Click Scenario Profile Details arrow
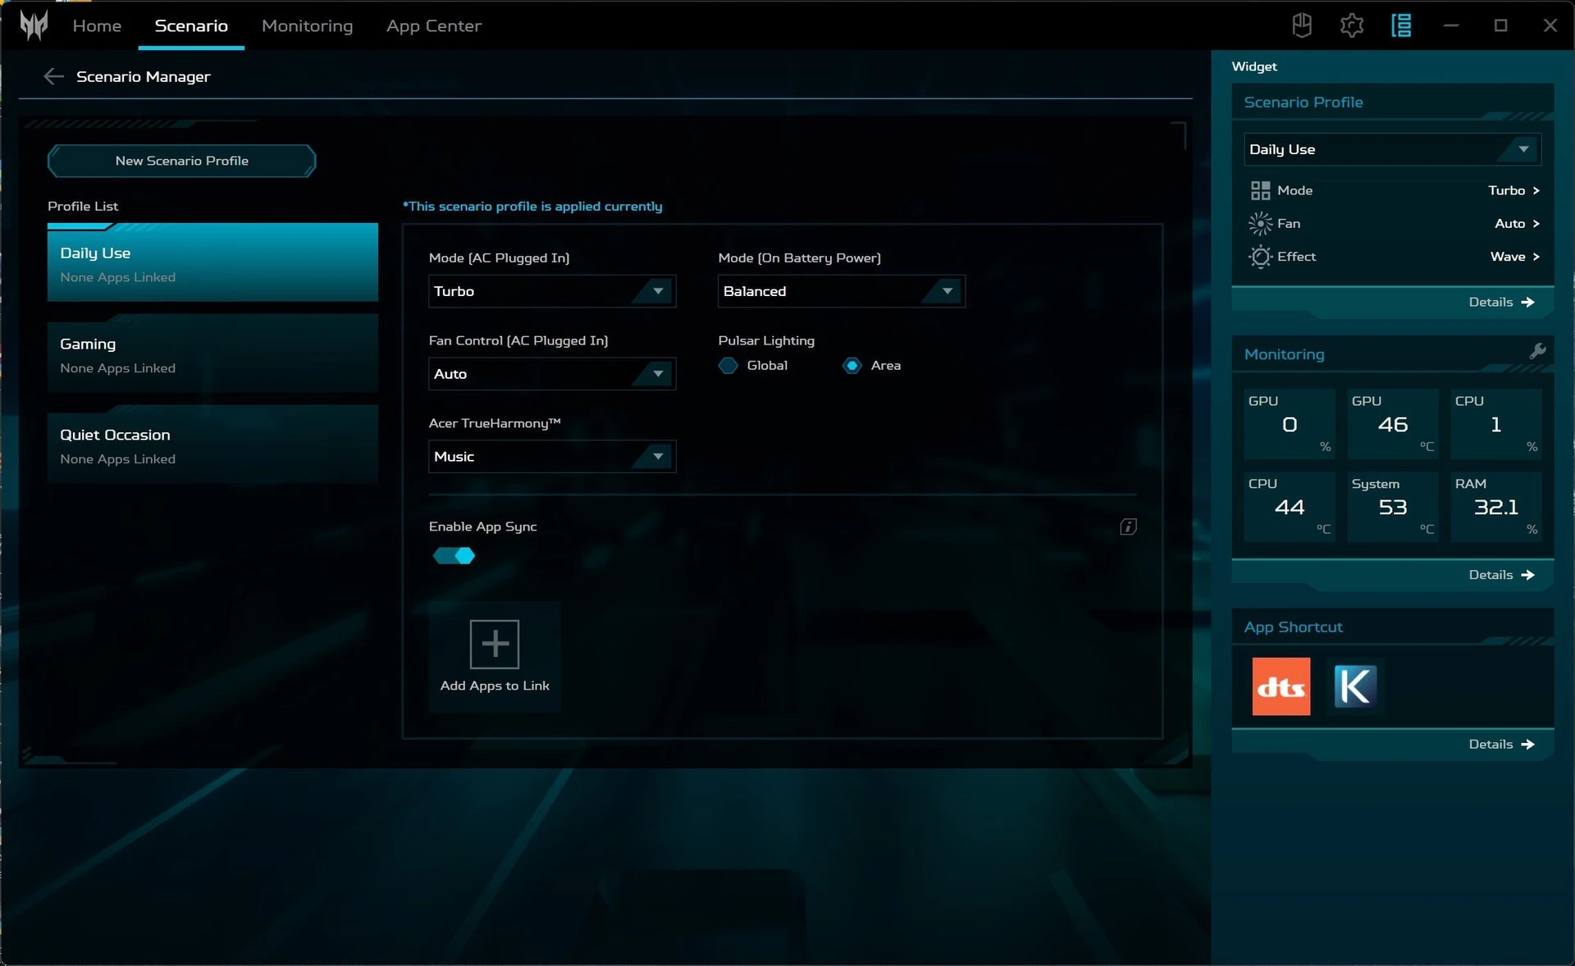The width and height of the screenshot is (1575, 966). pyautogui.click(x=1527, y=302)
